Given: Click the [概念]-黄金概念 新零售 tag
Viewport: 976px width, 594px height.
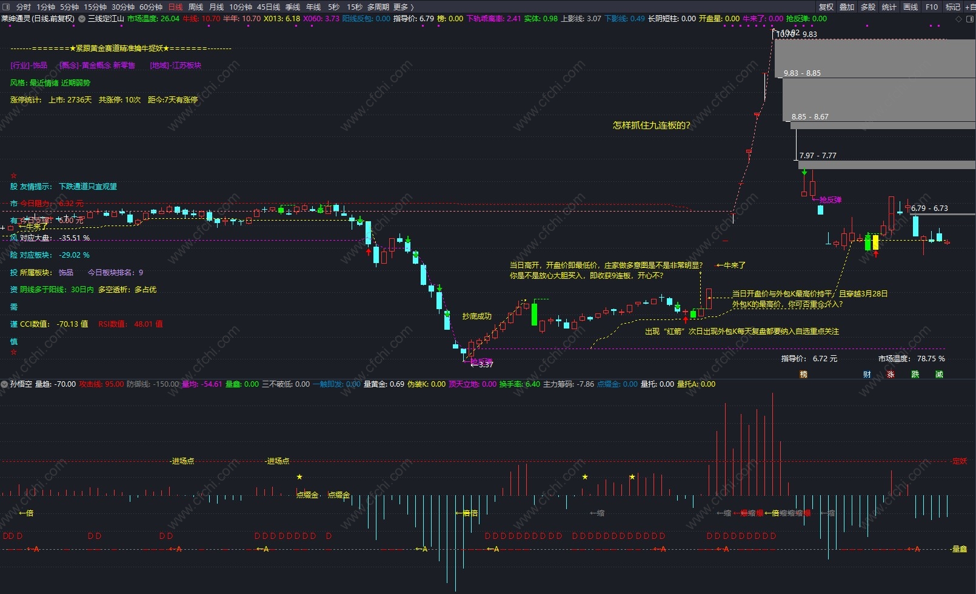Looking at the screenshot, I should click(97, 65).
